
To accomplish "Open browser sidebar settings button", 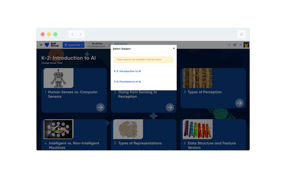I will pyautogui.click(x=241, y=34).
